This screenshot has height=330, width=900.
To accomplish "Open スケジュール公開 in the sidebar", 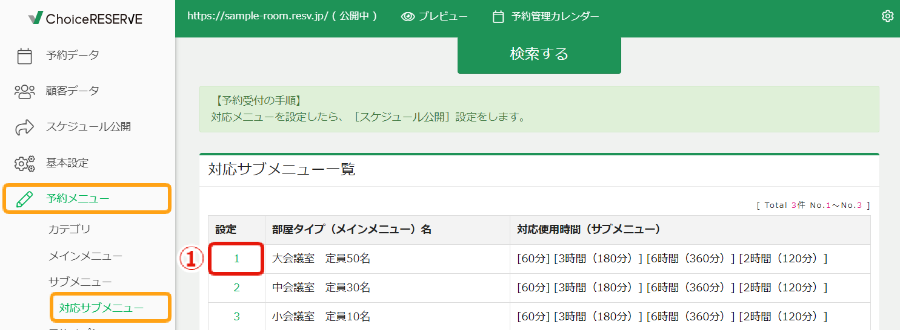I will pos(87,127).
